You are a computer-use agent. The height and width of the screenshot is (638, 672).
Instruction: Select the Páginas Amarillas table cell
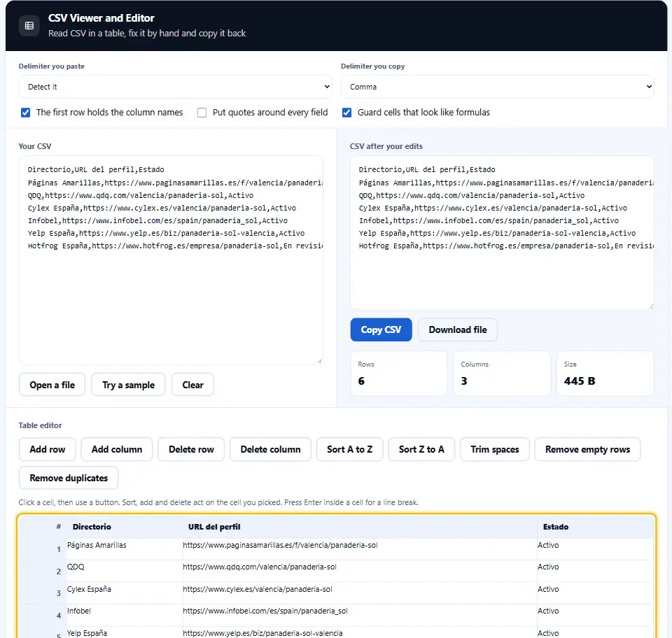[x=125, y=549]
